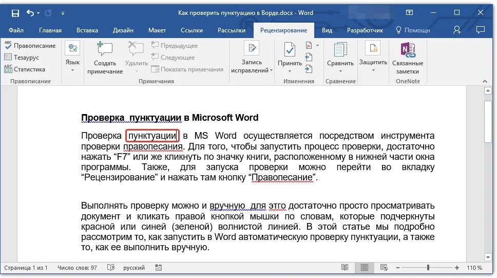The height and width of the screenshot is (278, 497).
Task: Click the next change icon
Action: tap(309, 69)
